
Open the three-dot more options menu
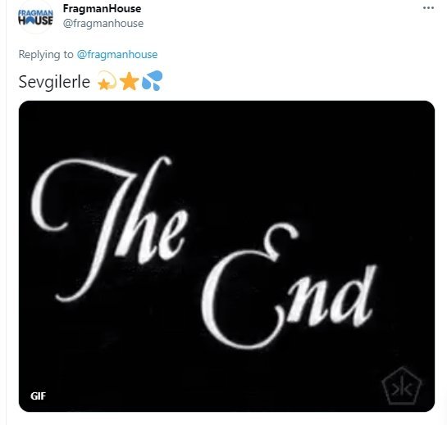428,8
